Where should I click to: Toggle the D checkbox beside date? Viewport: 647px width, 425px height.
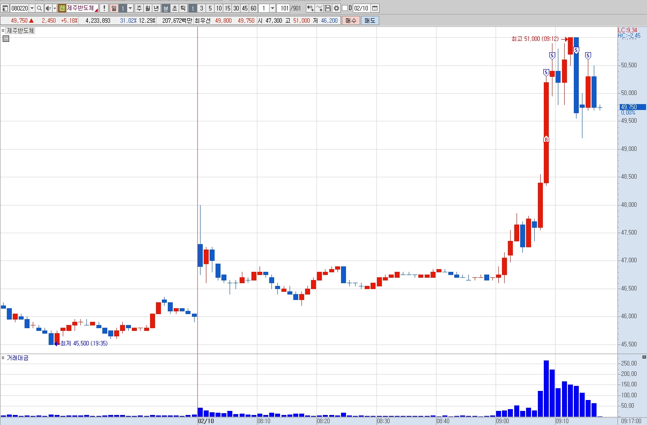pos(345,8)
